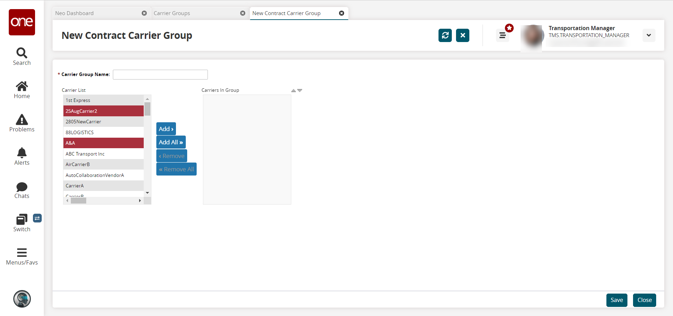Click the Save button

pyautogui.click(x=617, y=300)
